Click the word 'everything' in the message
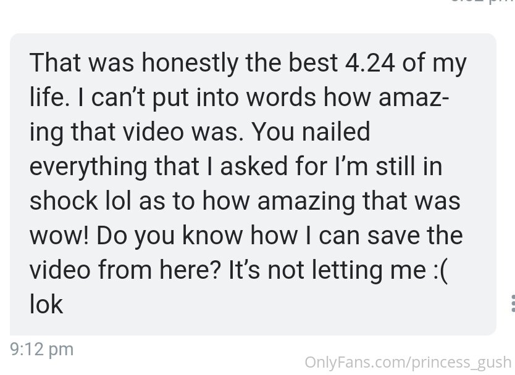515x375 pixels. tap(88, 167)
